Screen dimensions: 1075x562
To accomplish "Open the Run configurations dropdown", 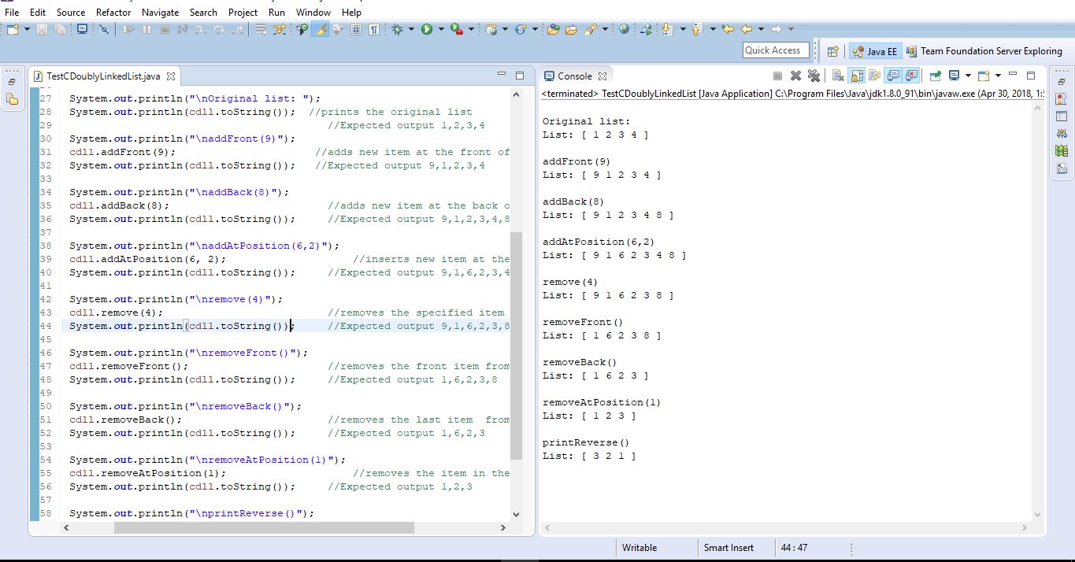I will pyautogui.click(x=442, y=29).
